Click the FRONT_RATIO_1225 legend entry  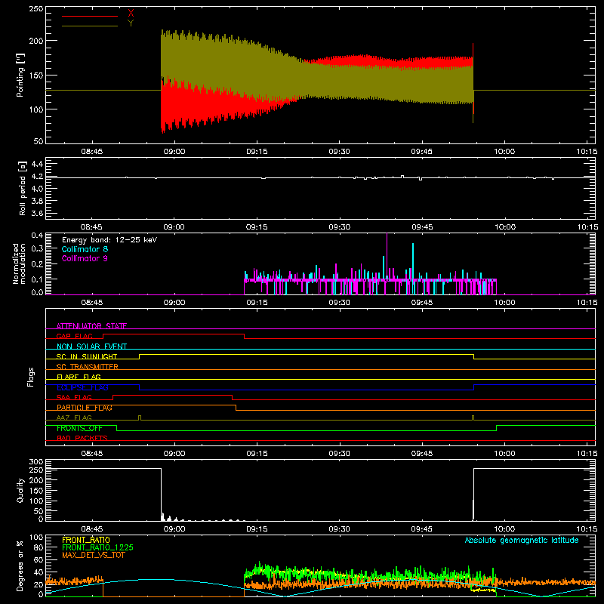pyautogui.click(x=98, y=547)
